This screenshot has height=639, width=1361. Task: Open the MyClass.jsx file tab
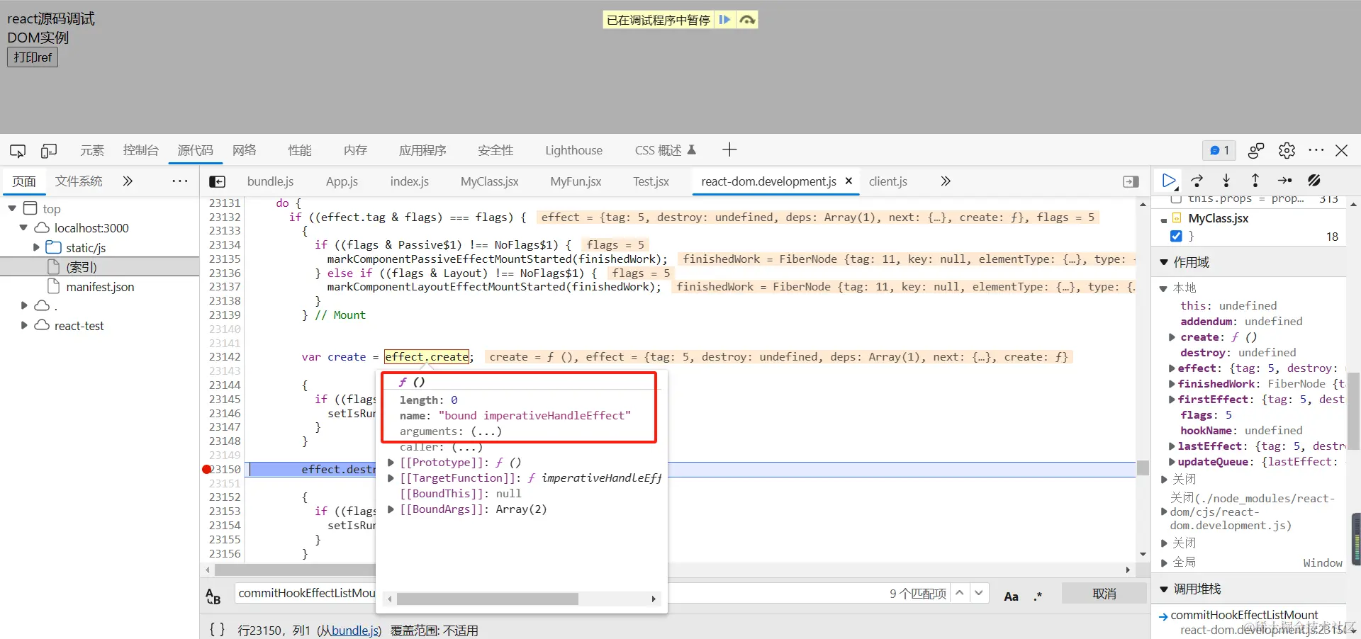[x=489, y=181]
